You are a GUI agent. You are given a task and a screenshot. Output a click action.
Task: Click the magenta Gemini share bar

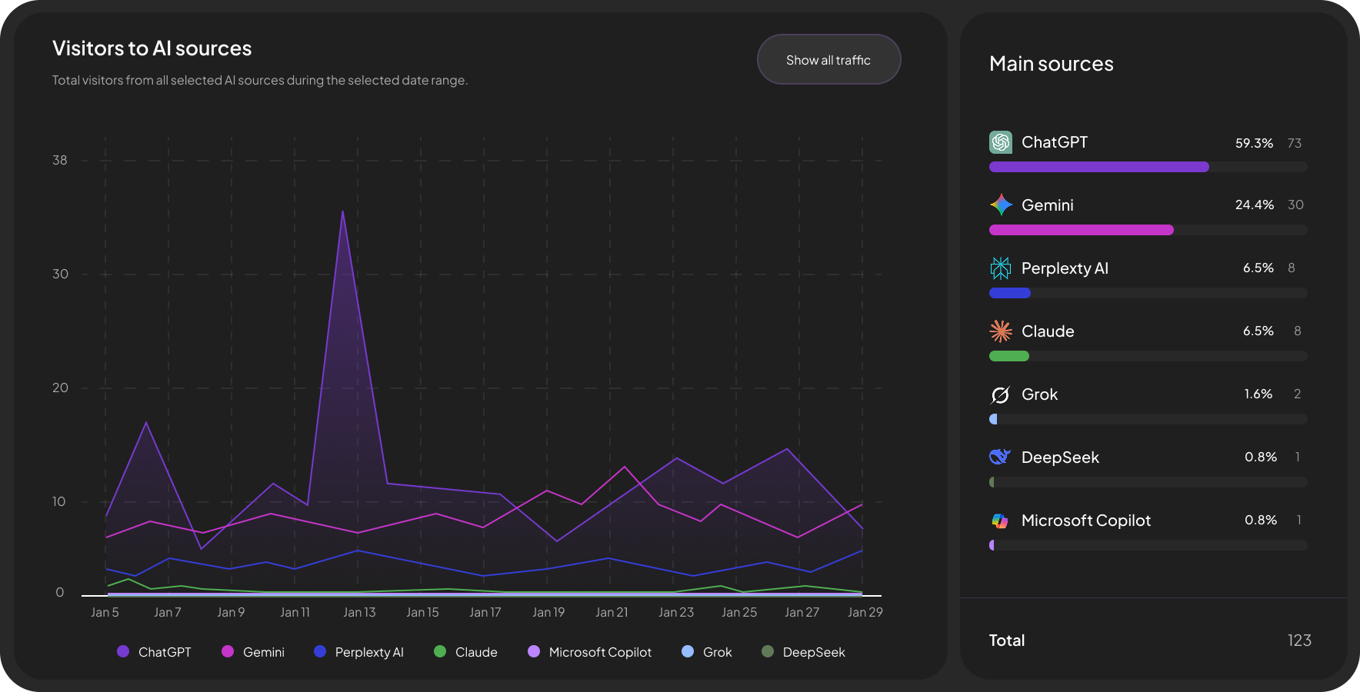coord(1081,230)
